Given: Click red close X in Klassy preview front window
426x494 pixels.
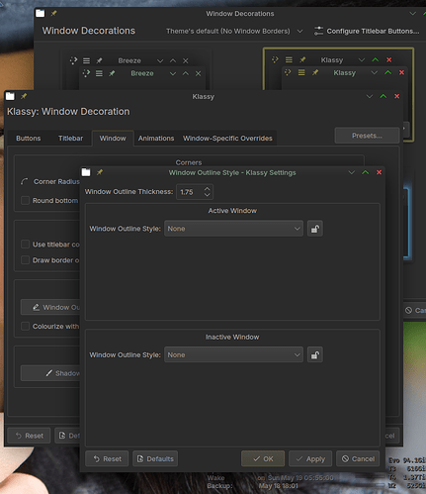Looking at the screenshot, I should tap(401, 72).
